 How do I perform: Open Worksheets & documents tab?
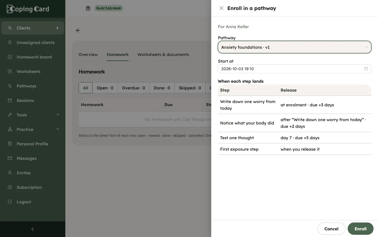click(x=163, y=55)
